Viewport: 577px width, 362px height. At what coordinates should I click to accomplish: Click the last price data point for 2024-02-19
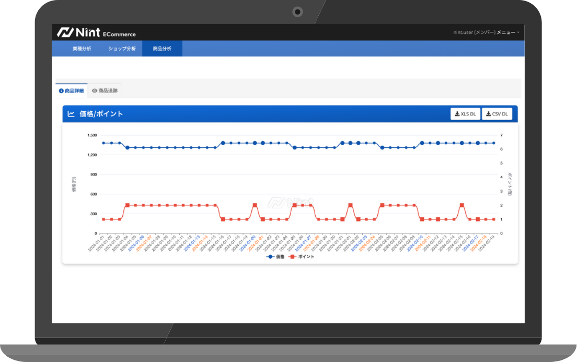coord(493,143)
